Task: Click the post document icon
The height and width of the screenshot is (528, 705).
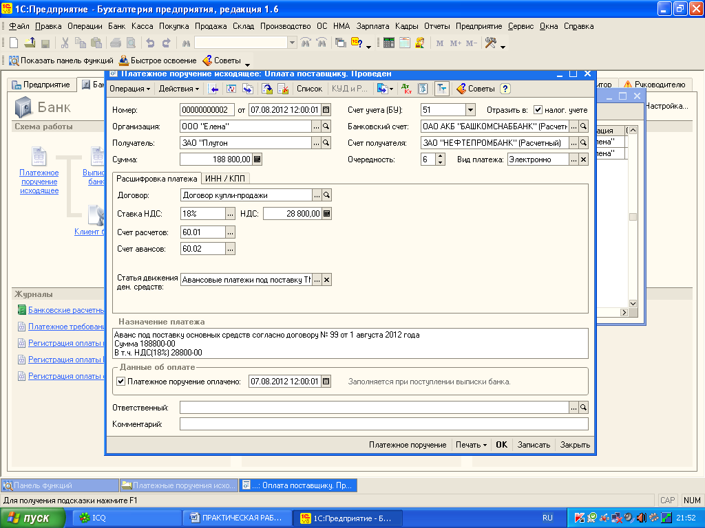Action: 267,89
